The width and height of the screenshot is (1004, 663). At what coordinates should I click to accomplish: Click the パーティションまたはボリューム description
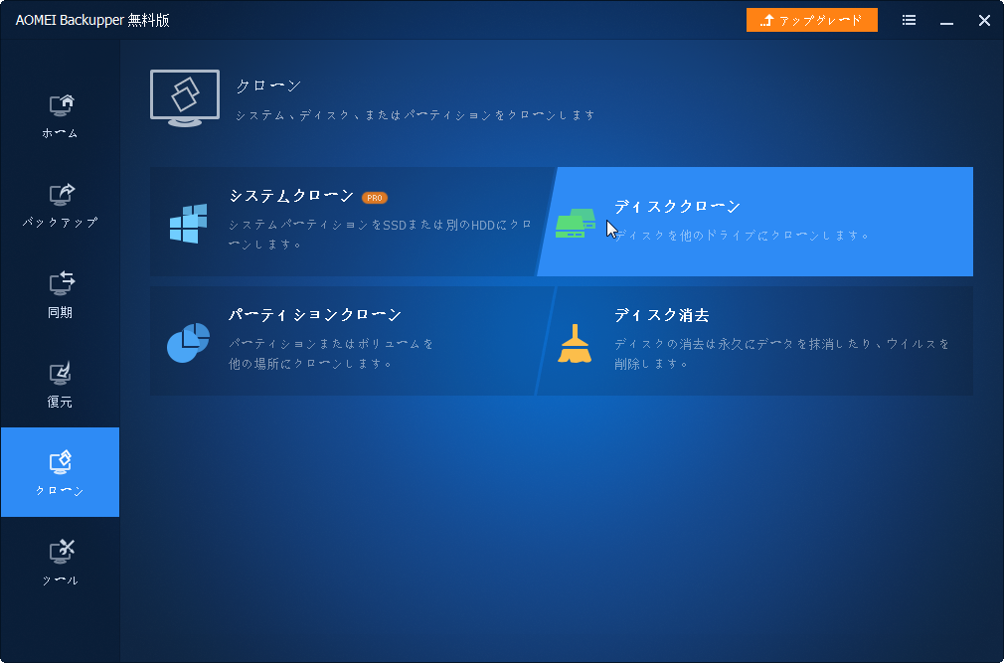point(332,353)
